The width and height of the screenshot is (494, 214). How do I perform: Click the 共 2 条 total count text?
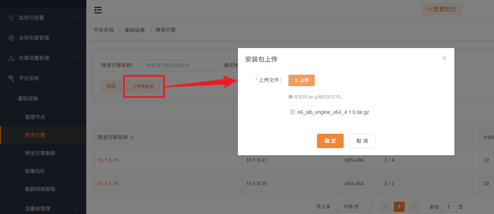[x=323, y=207]
